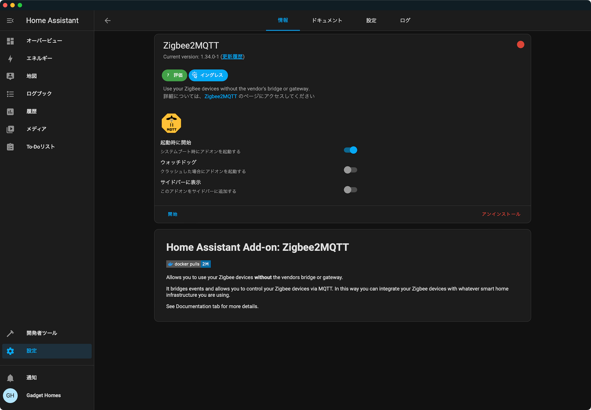The image size is (591, 410).
Task: Click the 起動時に開始 label
Action: pyautogui.click(x=176, y=143)
